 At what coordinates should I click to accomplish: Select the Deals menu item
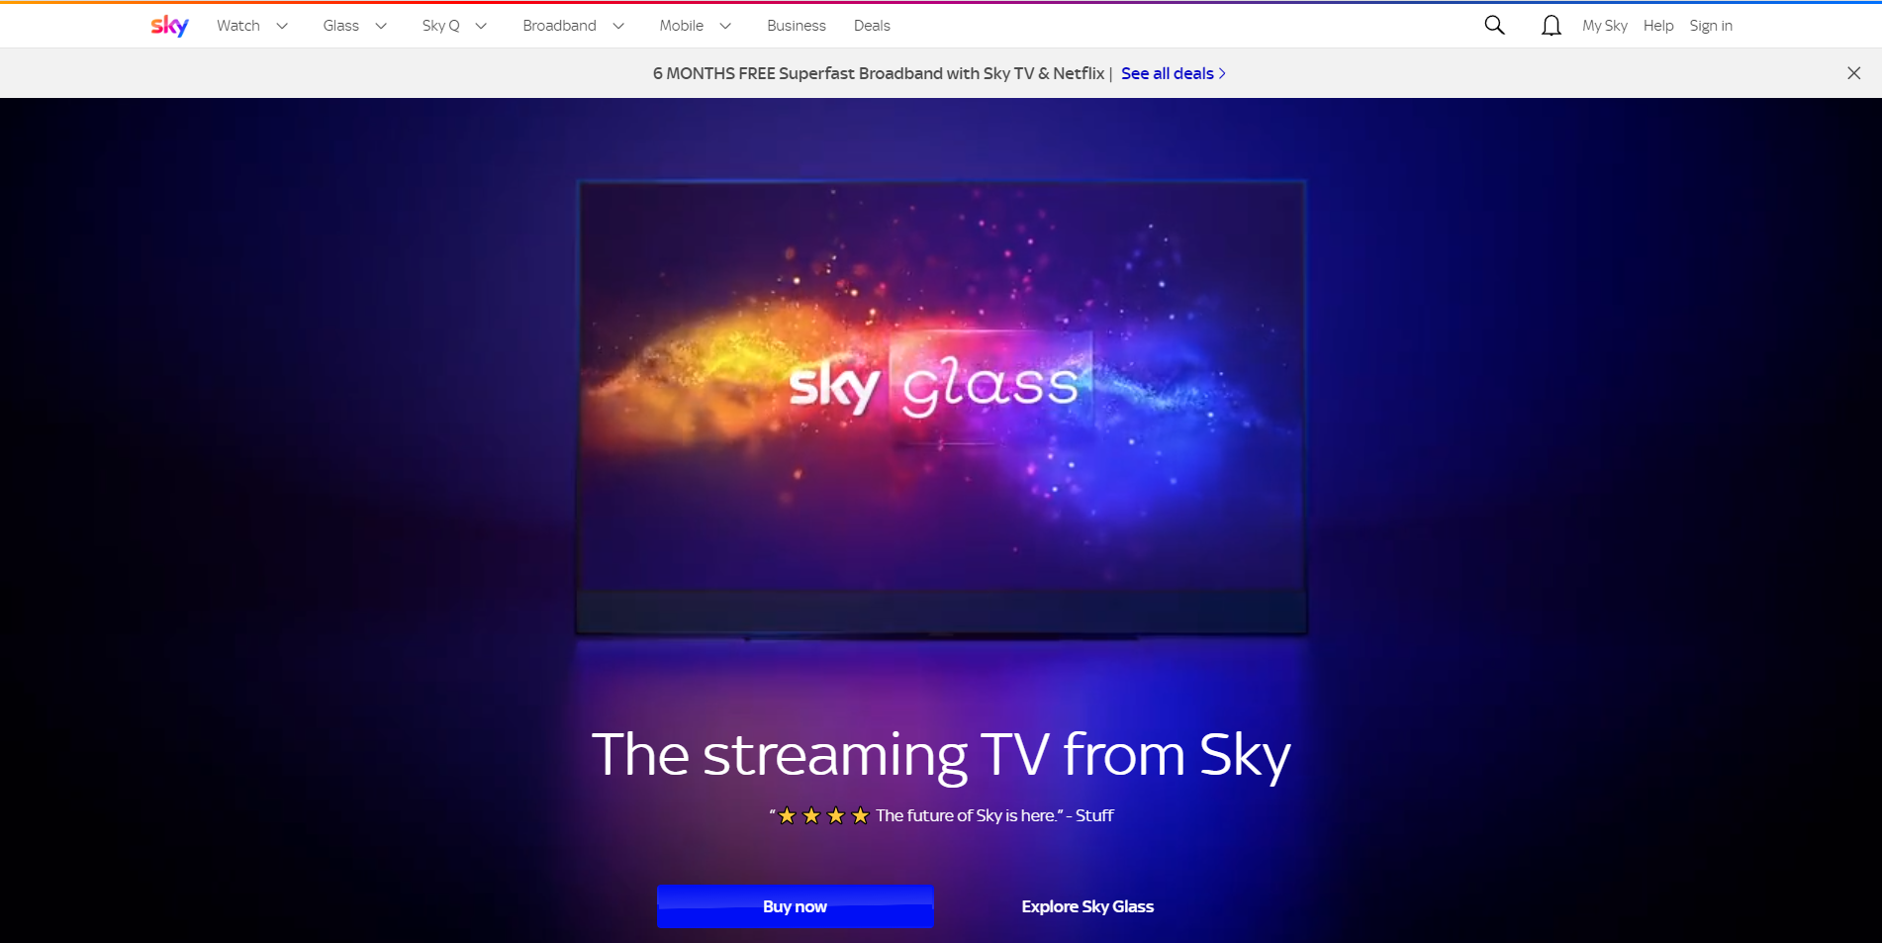tap(871, 25)
